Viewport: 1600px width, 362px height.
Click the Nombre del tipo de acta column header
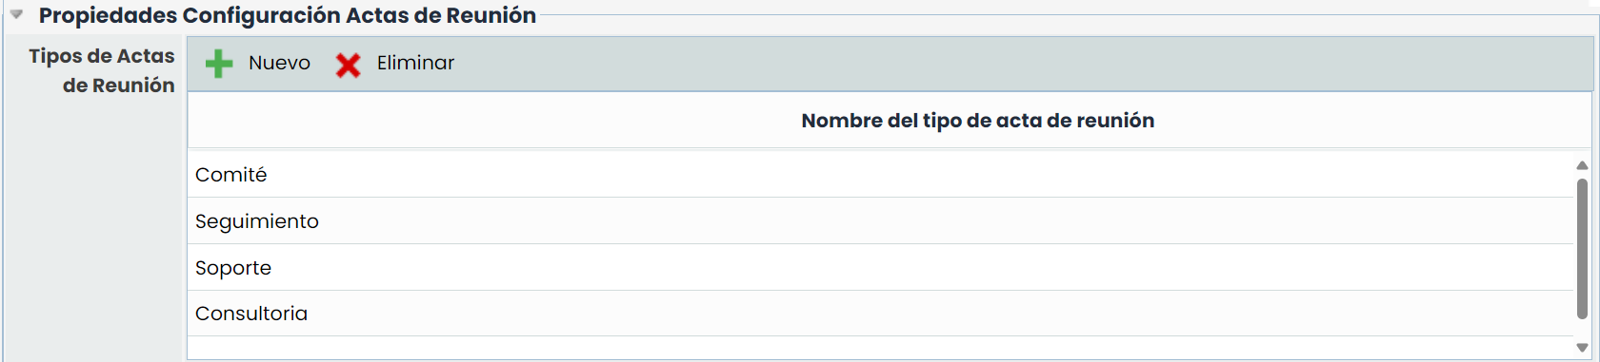[x=978, y=121]
